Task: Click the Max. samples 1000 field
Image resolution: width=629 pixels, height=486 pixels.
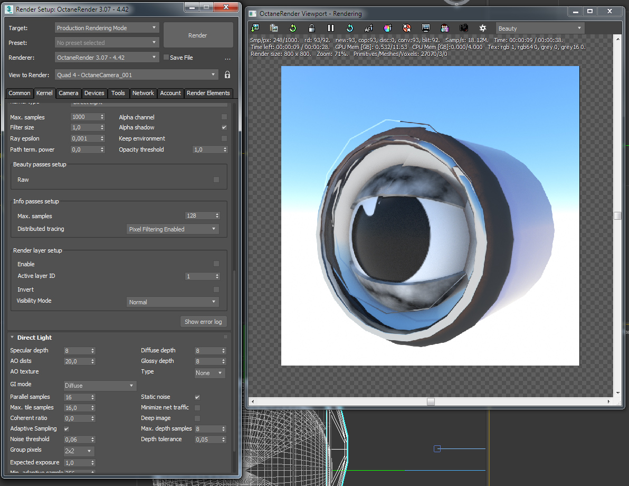Action: (84, 117)
